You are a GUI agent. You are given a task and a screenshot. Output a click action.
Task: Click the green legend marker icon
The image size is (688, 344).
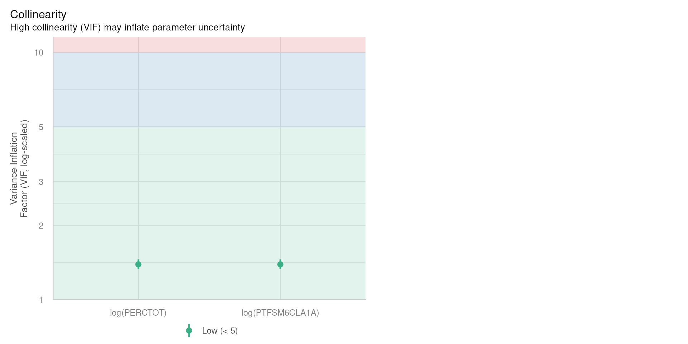tap(189, 330)
